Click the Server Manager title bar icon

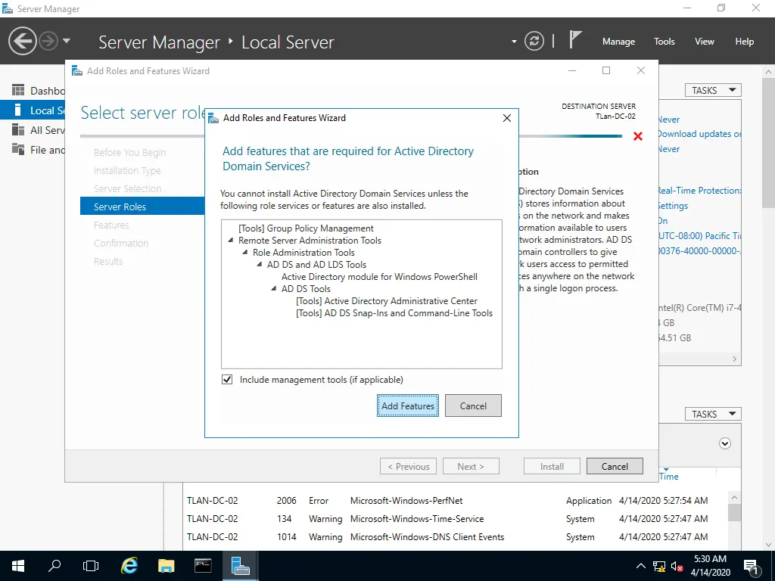(8, 8)
